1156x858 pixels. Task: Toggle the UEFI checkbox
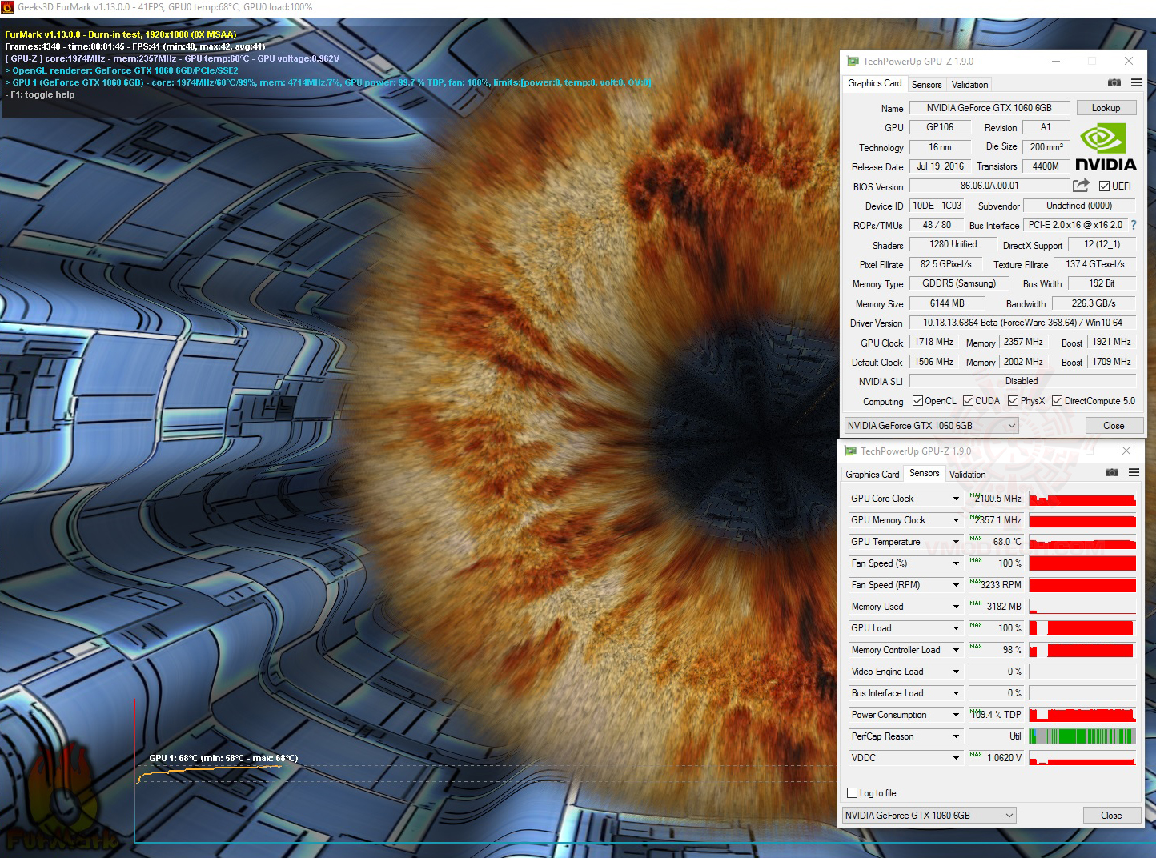click(x=1106, y=186)
